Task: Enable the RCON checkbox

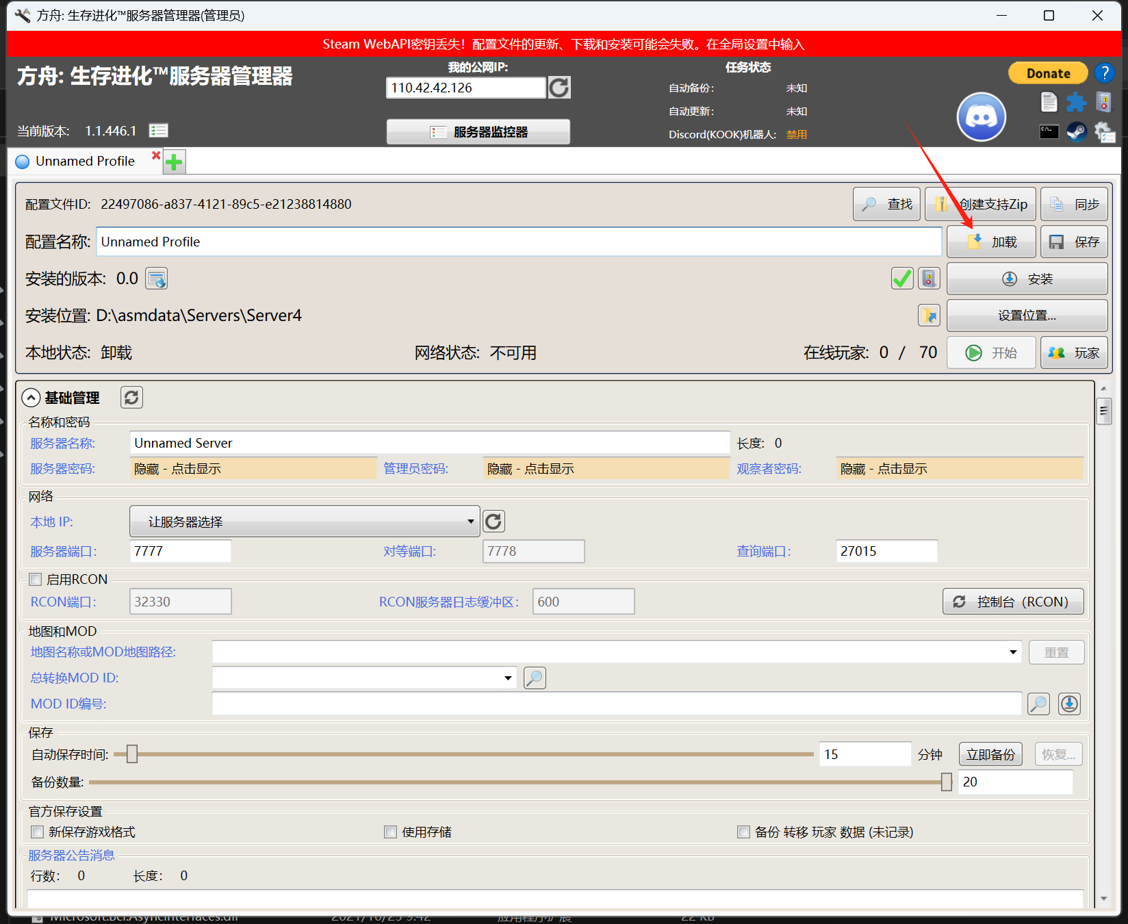Action: [36, 580]
